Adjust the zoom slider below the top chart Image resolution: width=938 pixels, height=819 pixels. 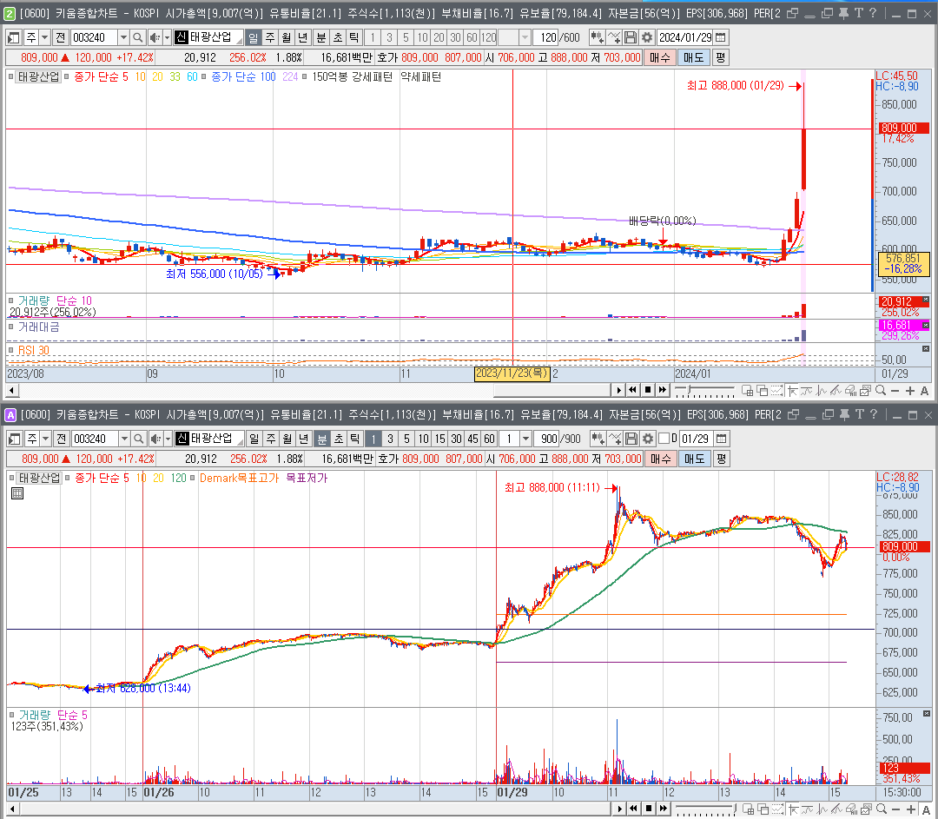(704, 391)
